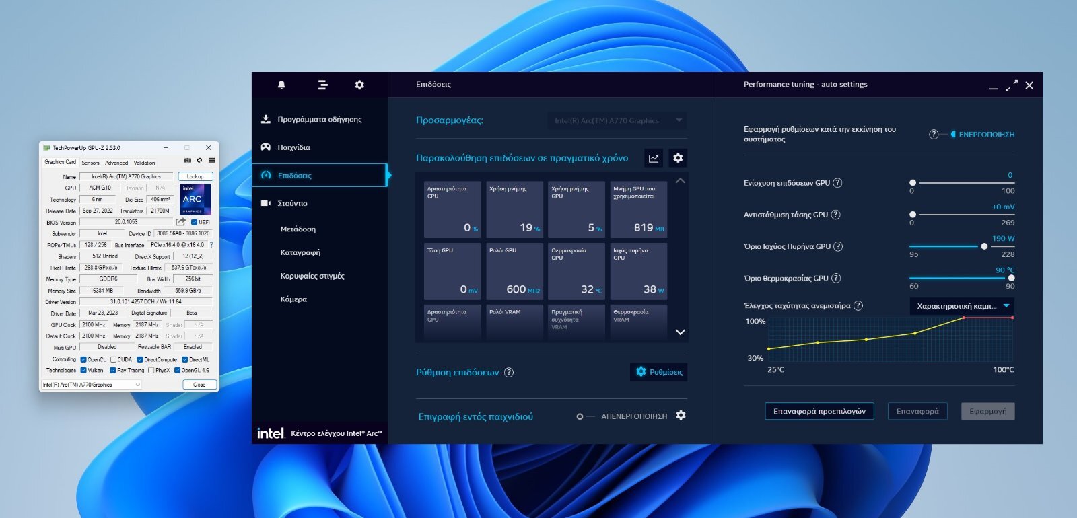
Task: Open notifications bell in Intel Arc Control
Action: pyautogui.click(x=281, y=85)
